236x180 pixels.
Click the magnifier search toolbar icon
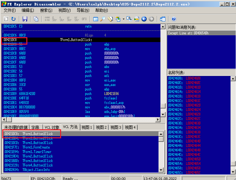pos(103,19)
